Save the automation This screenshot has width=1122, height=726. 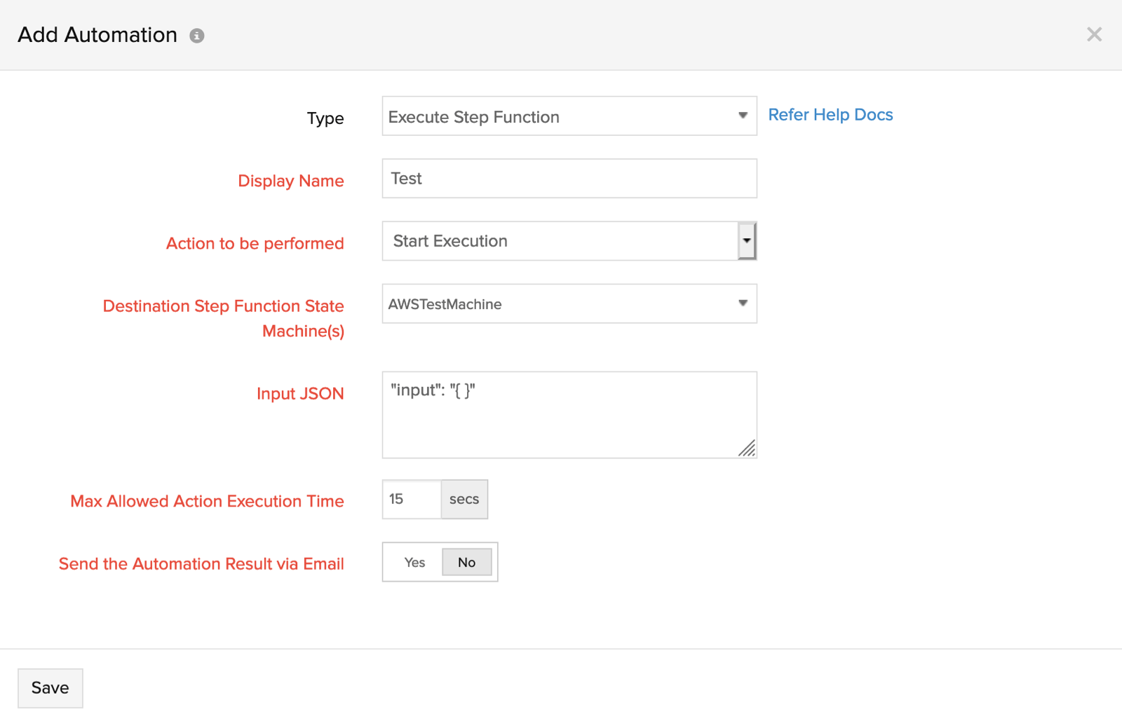coord(50,688)
